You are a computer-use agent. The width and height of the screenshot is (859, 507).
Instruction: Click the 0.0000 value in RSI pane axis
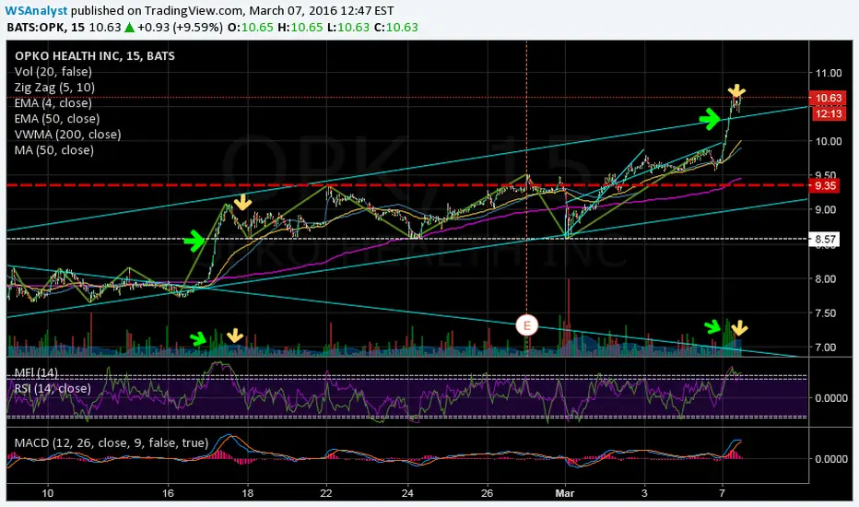click(x=831, y=398)
